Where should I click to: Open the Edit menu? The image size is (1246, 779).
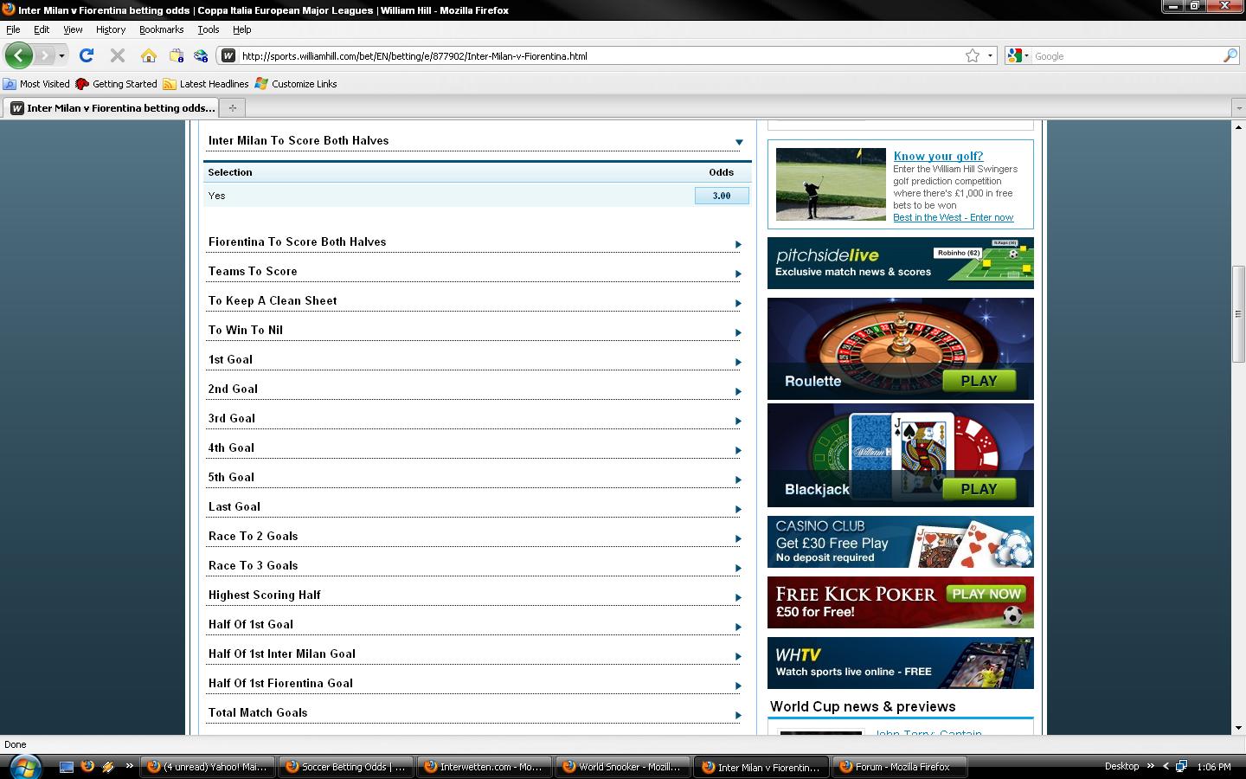tap(42, 29)
